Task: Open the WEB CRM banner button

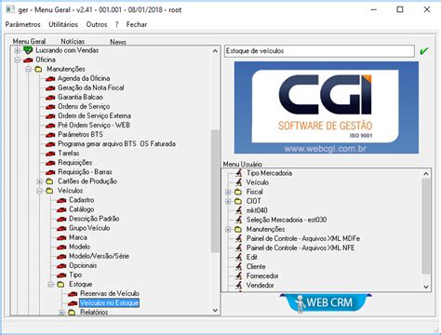Action: [326, 302]
